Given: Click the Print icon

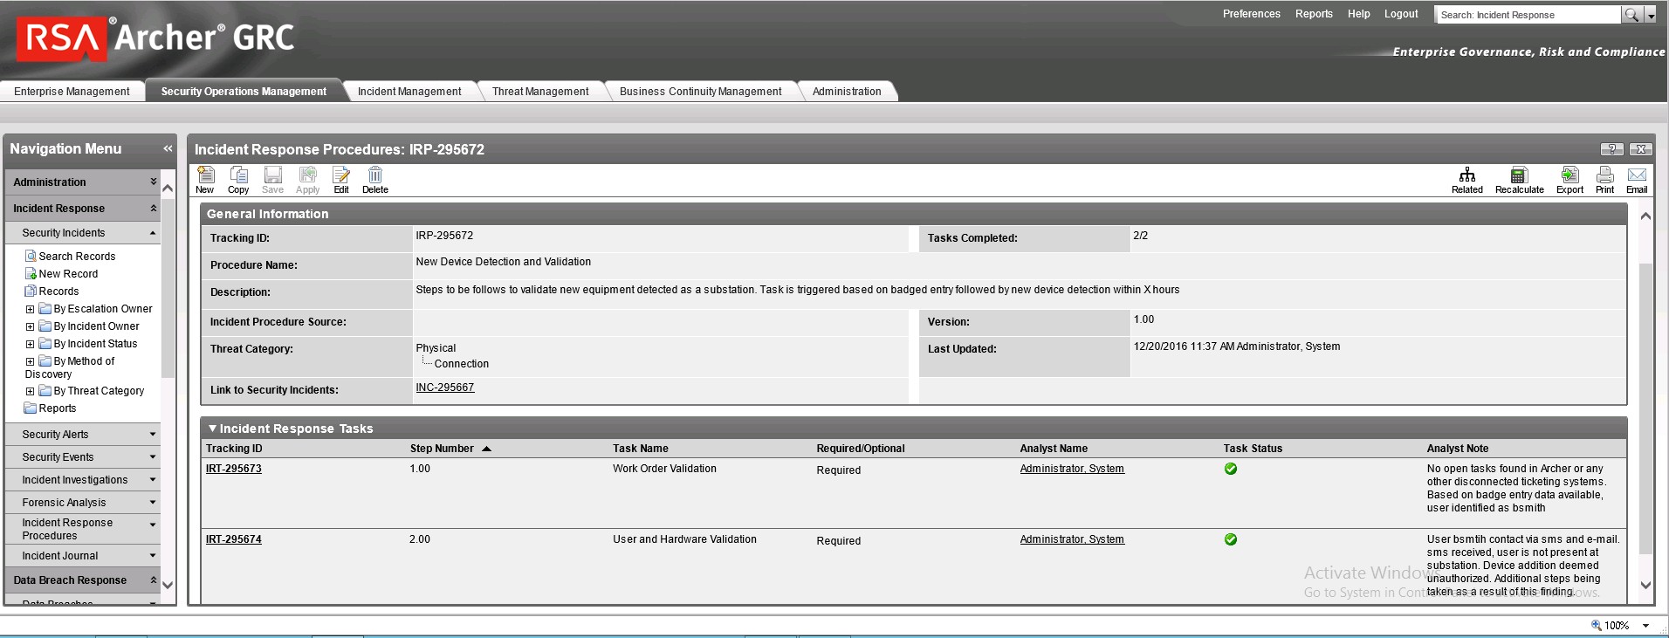Looking at the screenshot, I should [x=1604, y=180].
